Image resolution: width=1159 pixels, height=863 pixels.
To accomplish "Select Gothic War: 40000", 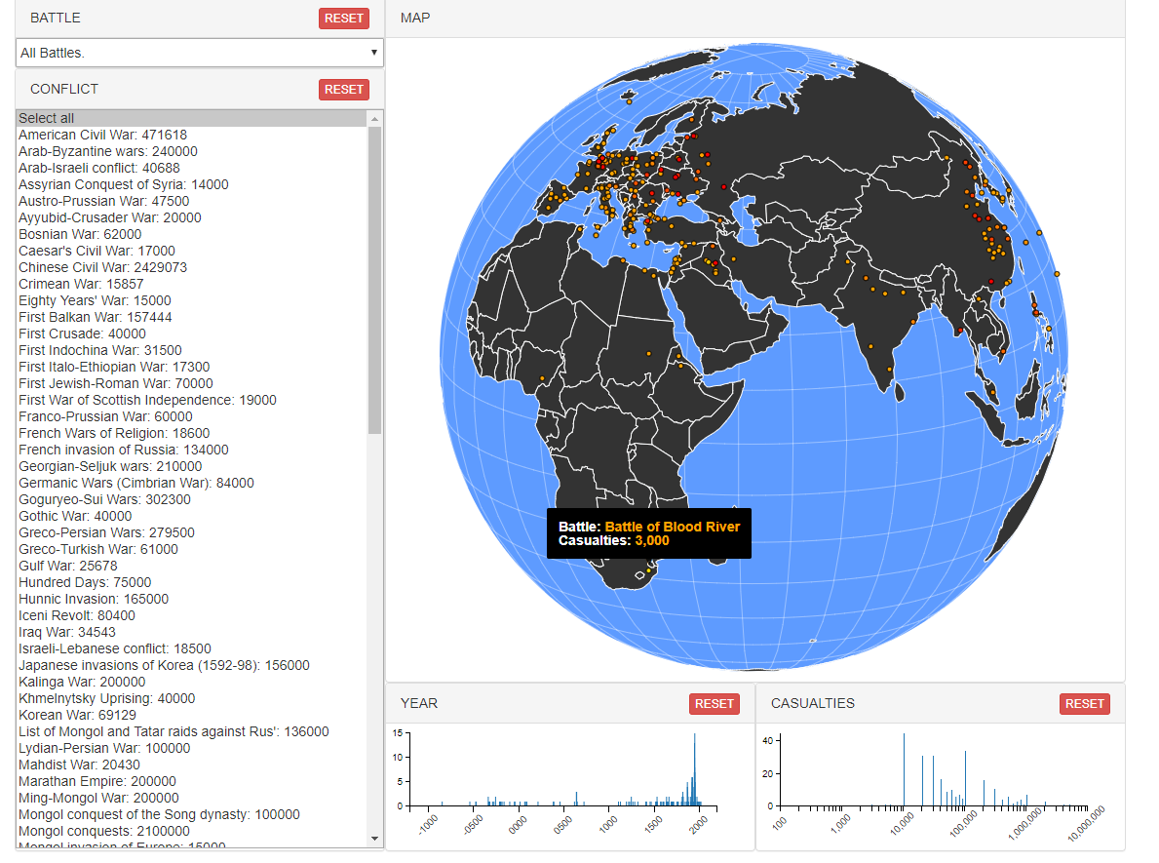I will pos(191,516).
